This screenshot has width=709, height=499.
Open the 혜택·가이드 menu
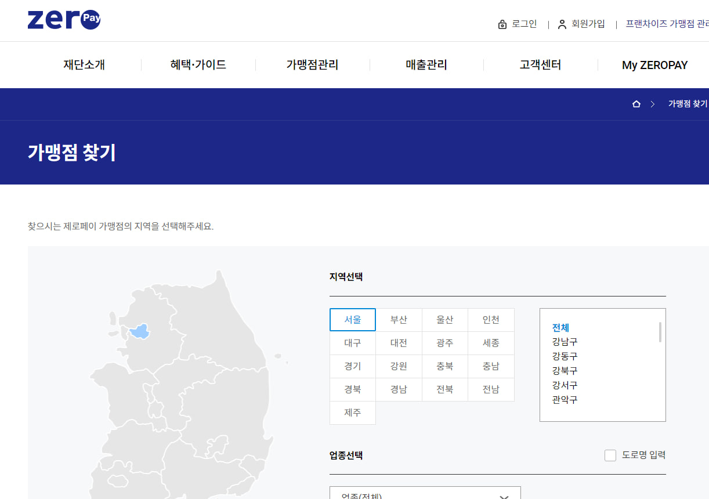point(198,64)
